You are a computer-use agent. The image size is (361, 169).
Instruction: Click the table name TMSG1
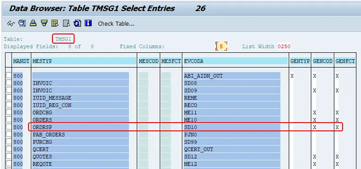[x=63, y=39]
